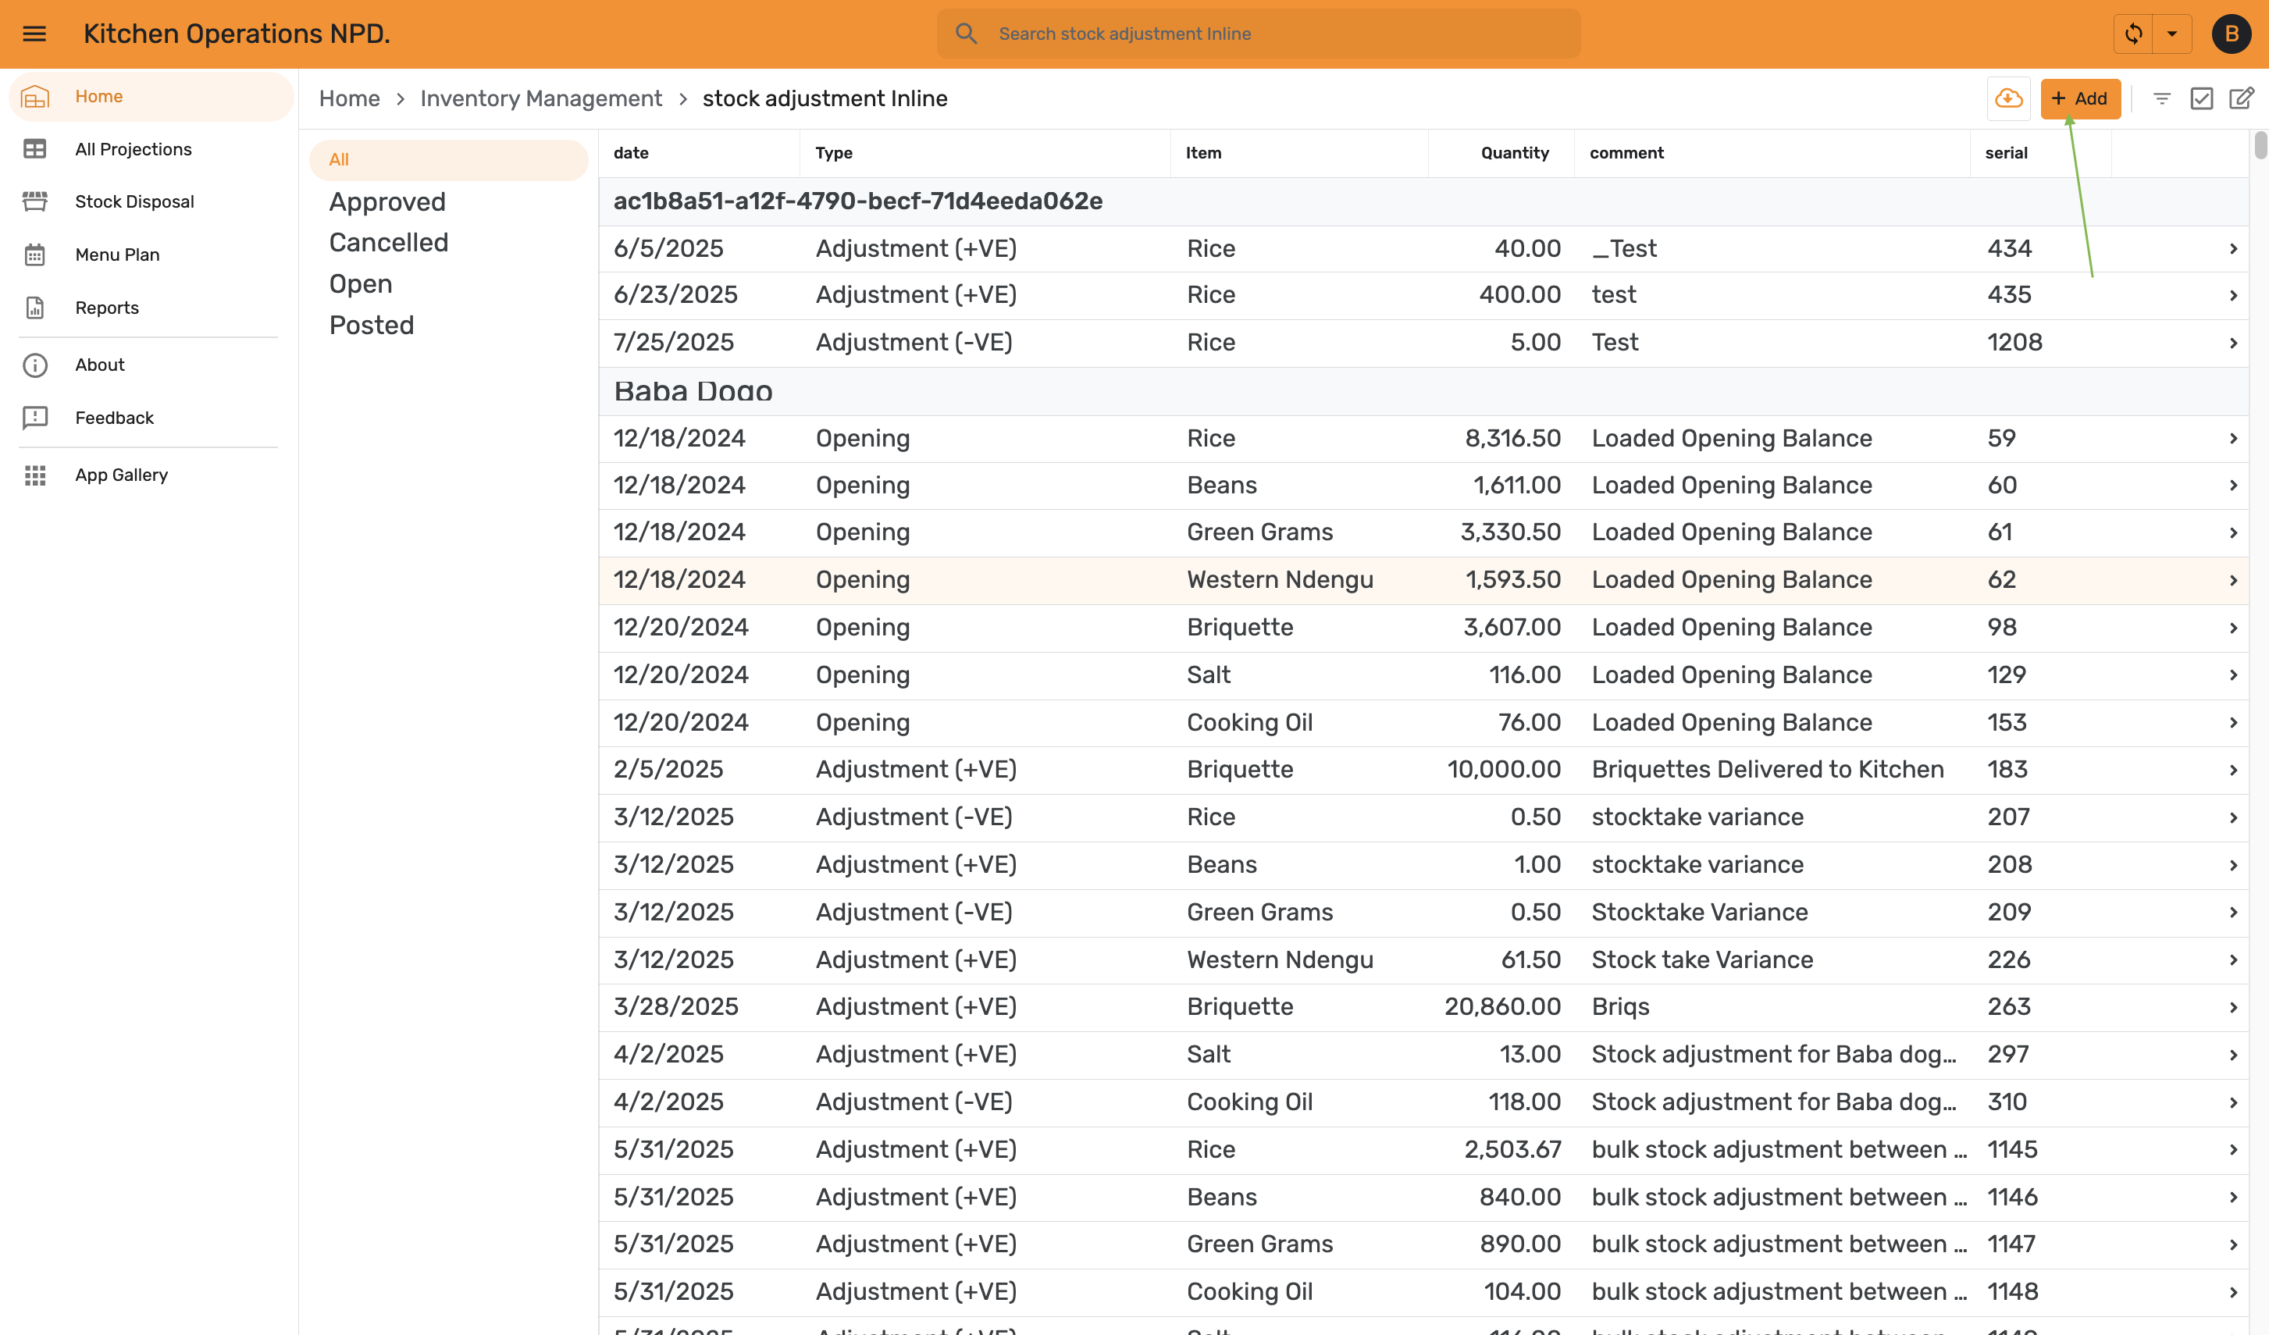
Task: Select the All filter
Action: 448,159
